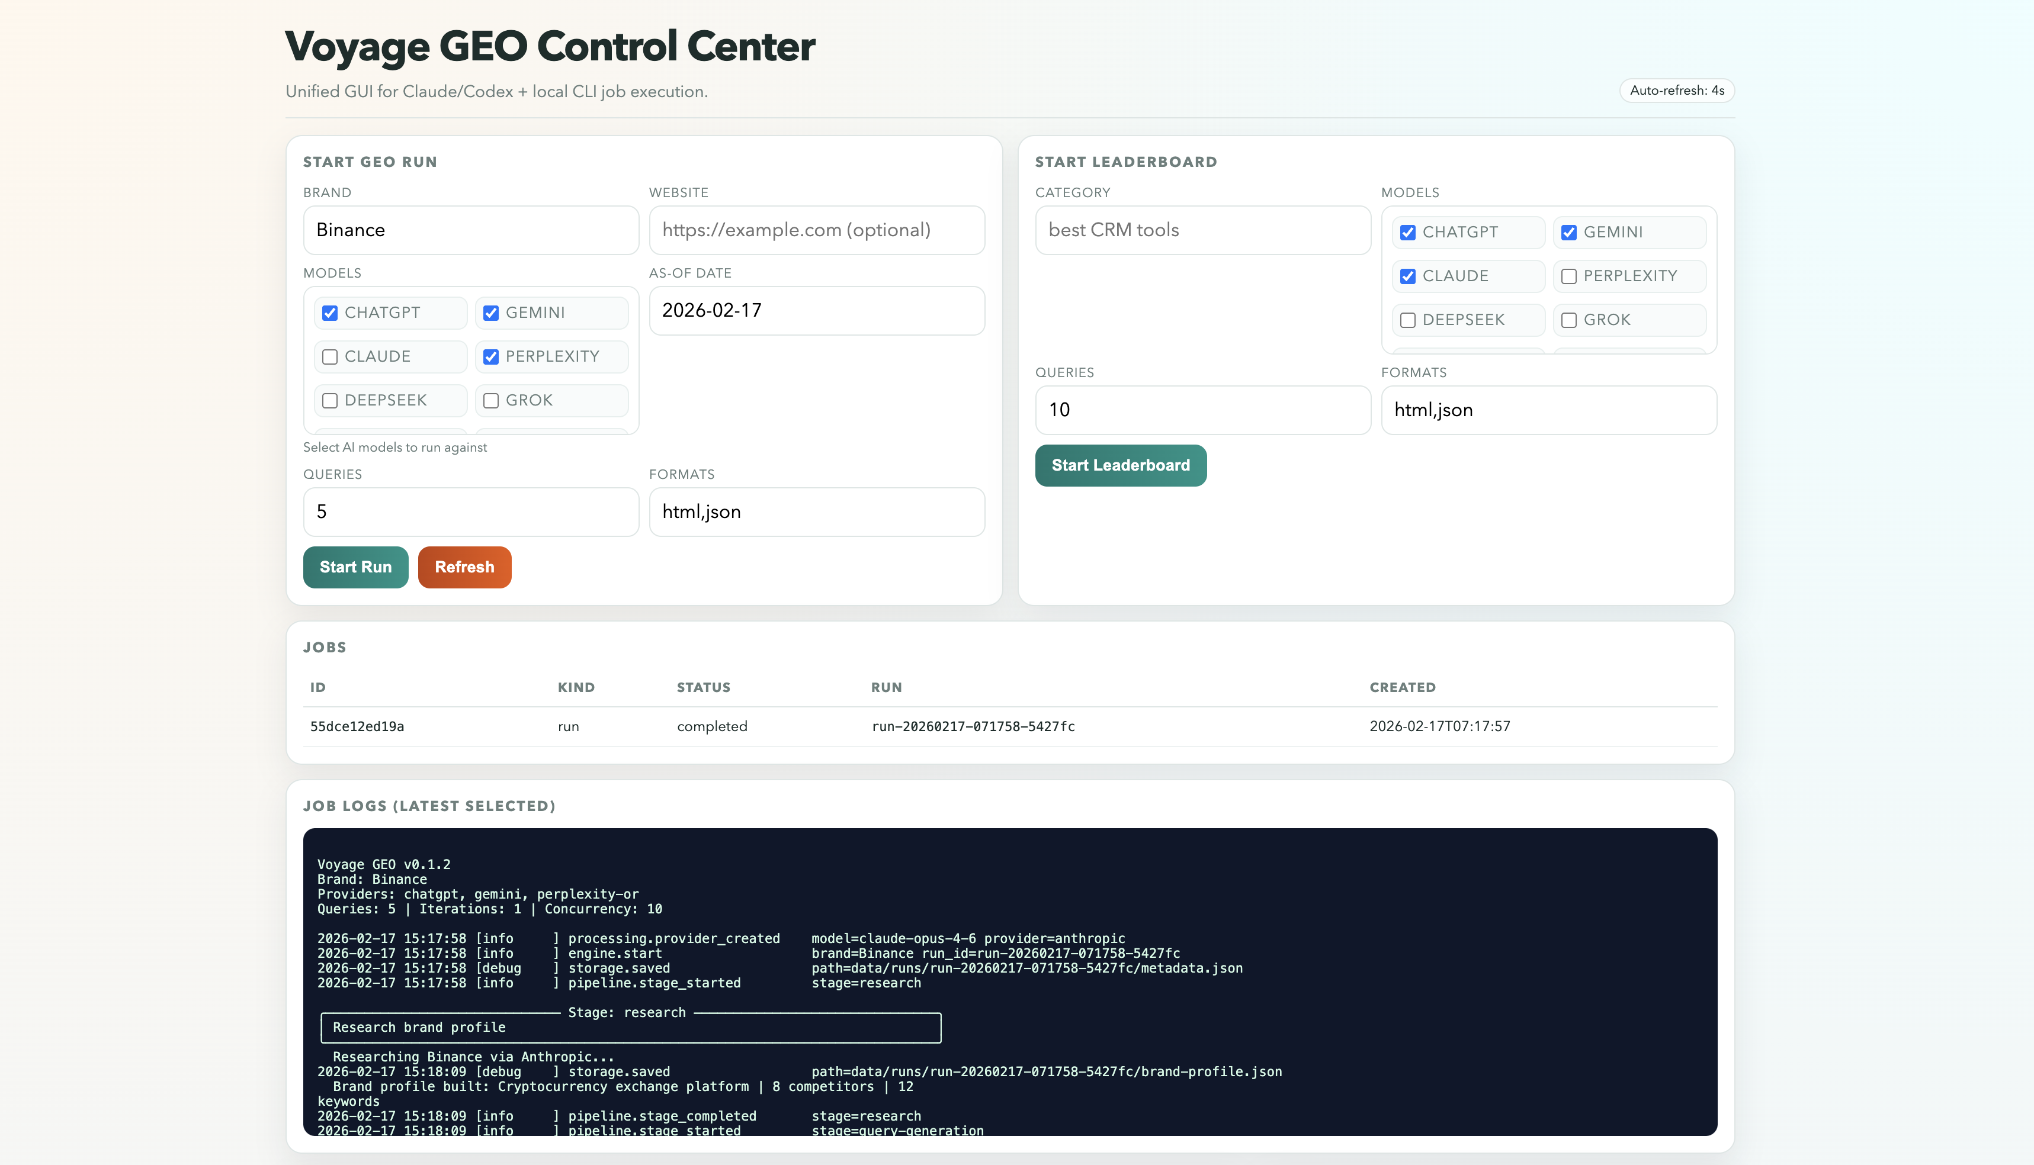Click the Leaderboard Formats field html,json
The image size is (2034, 1165).
coord(1549,410)
